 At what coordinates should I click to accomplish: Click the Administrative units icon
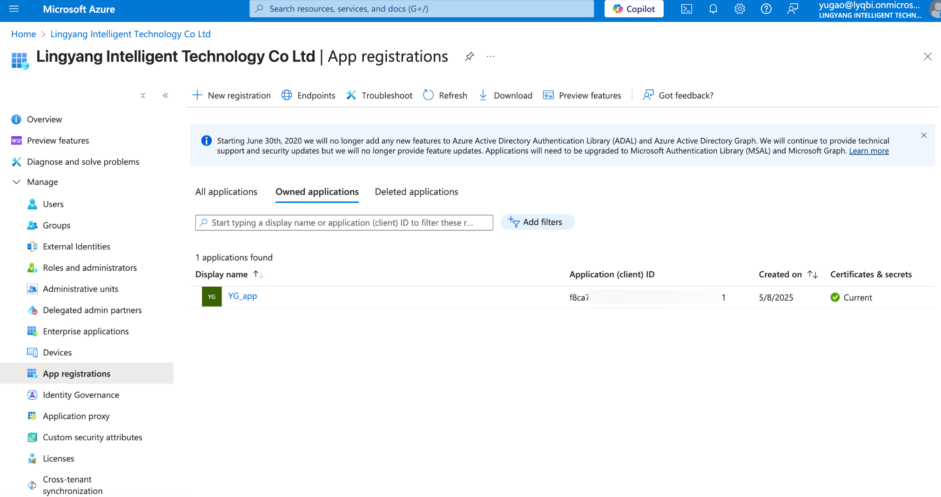click(x=32, y=289)
